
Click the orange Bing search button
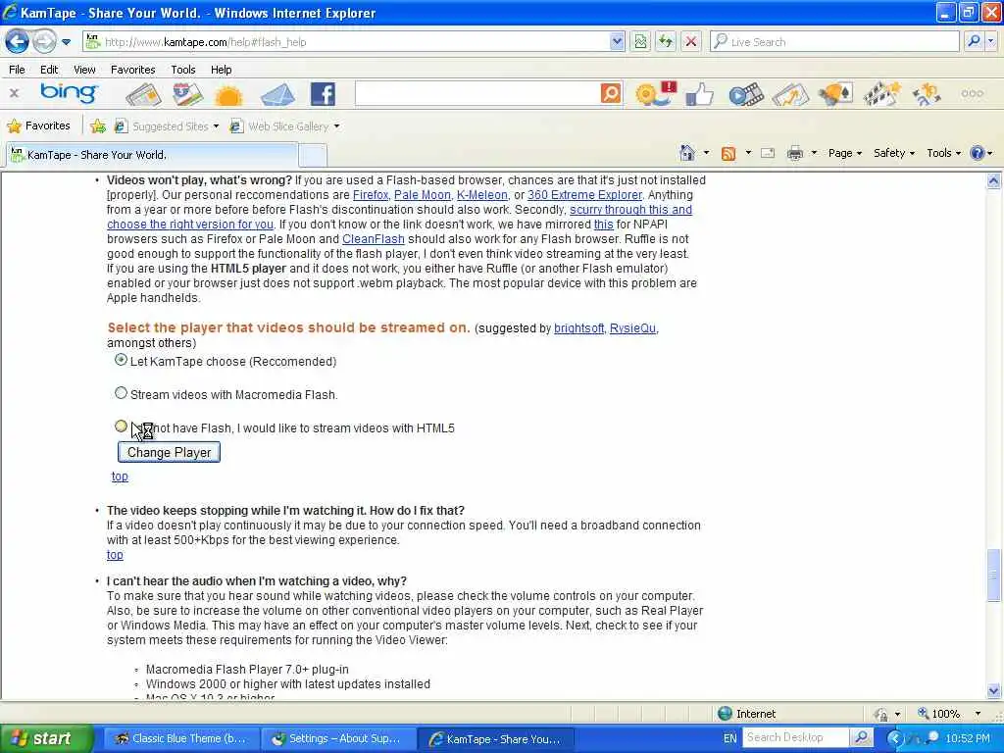pyautogui.click(x=611, y=93)
